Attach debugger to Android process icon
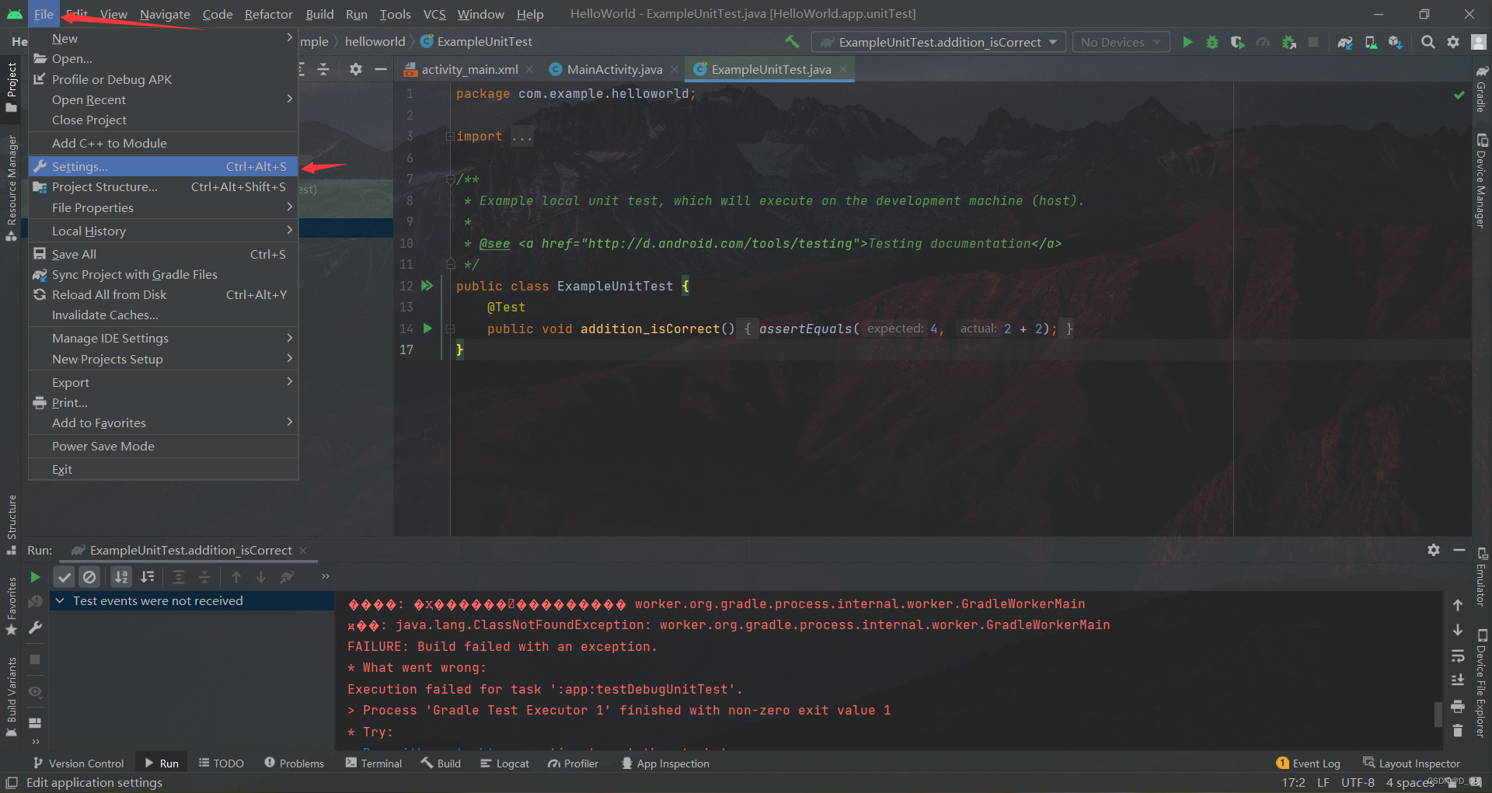Screen dimensions: 1492x793 pos(1289,42)
